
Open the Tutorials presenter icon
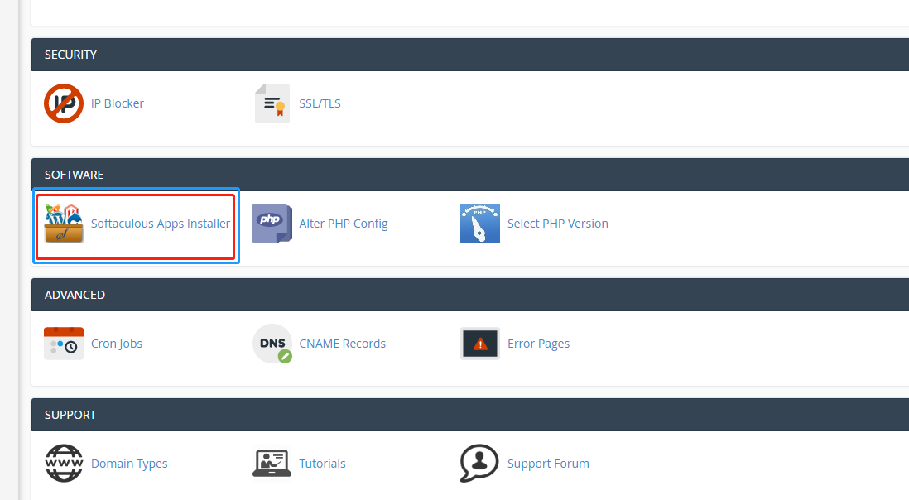[x=272, y=464]
